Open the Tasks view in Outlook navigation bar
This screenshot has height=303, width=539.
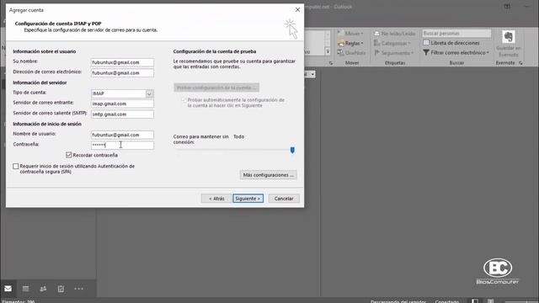61,289
